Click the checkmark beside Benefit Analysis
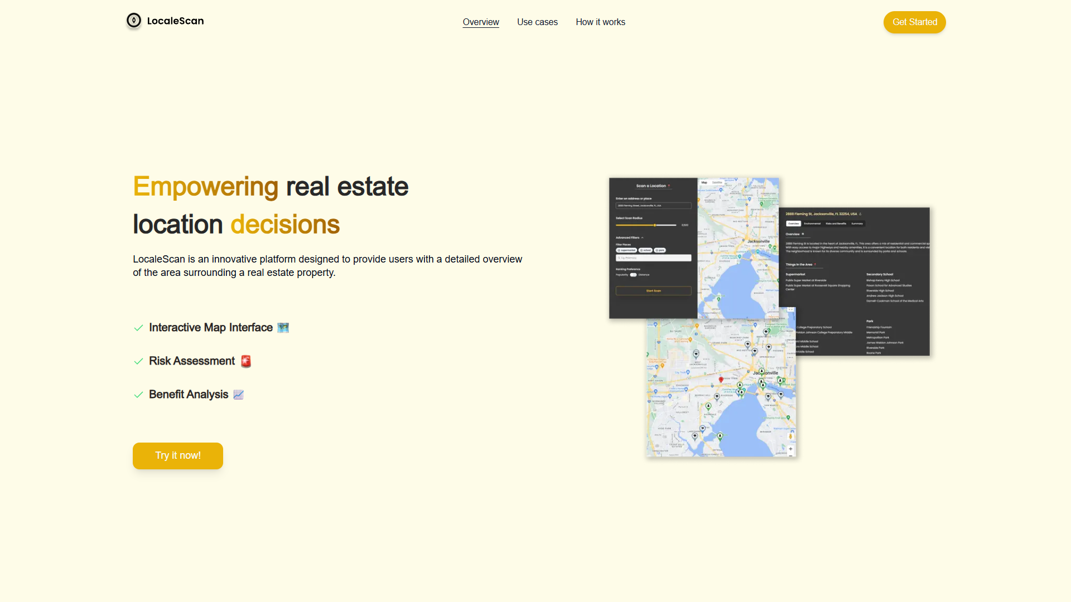The height and width of the screenshot is (602, 1071). point(139,395)
